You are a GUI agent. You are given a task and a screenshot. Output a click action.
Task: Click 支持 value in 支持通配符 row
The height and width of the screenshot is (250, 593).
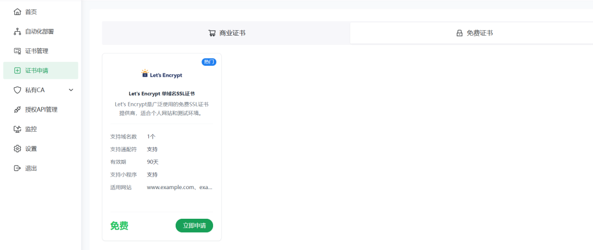tap(152, 149)
